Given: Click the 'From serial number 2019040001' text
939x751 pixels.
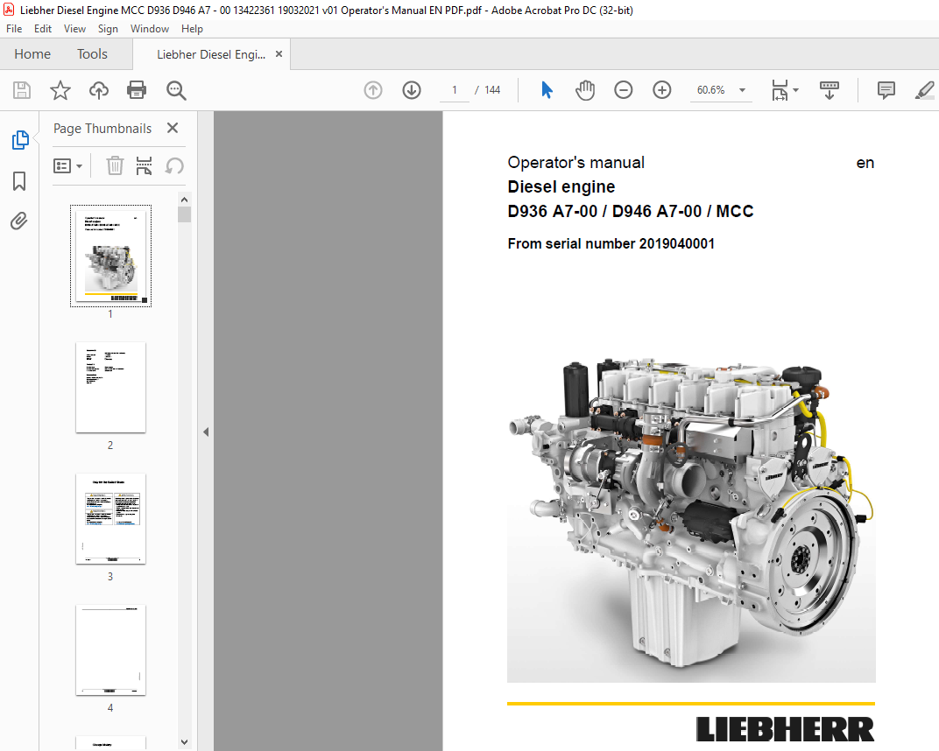Looking at the screenshot, I should (611, 243).
